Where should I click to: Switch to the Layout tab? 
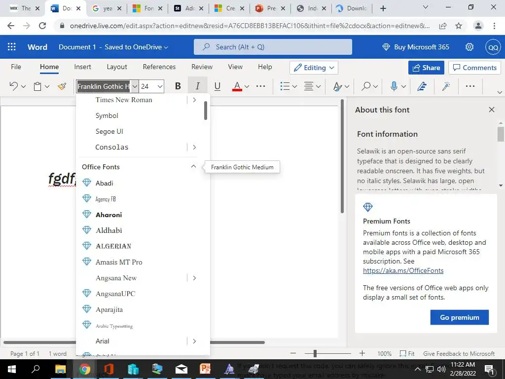pos(117,67)
